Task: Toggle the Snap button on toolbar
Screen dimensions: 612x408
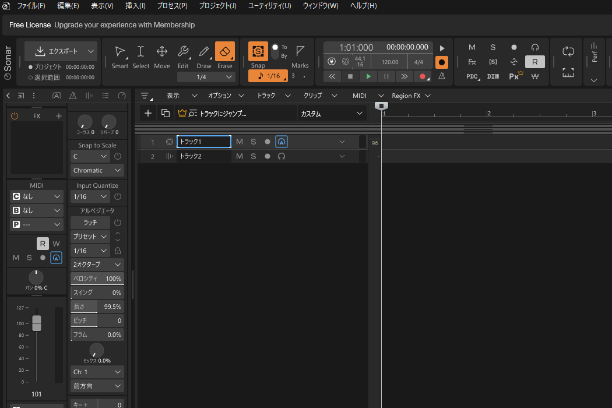Action: click(x=258, y=52)
